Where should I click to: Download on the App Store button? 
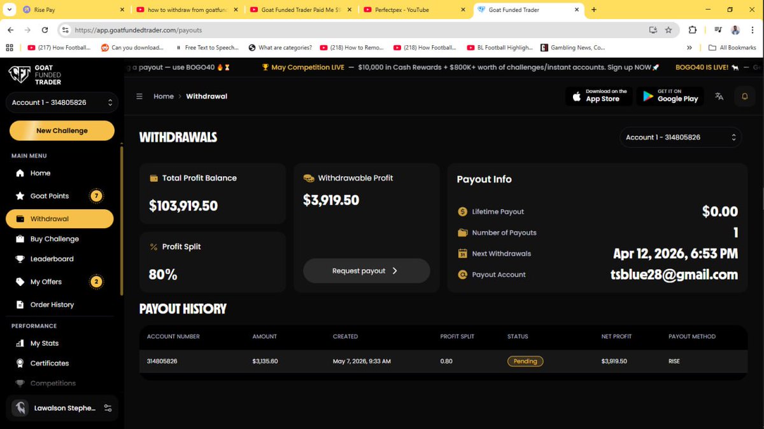point(598,96)
